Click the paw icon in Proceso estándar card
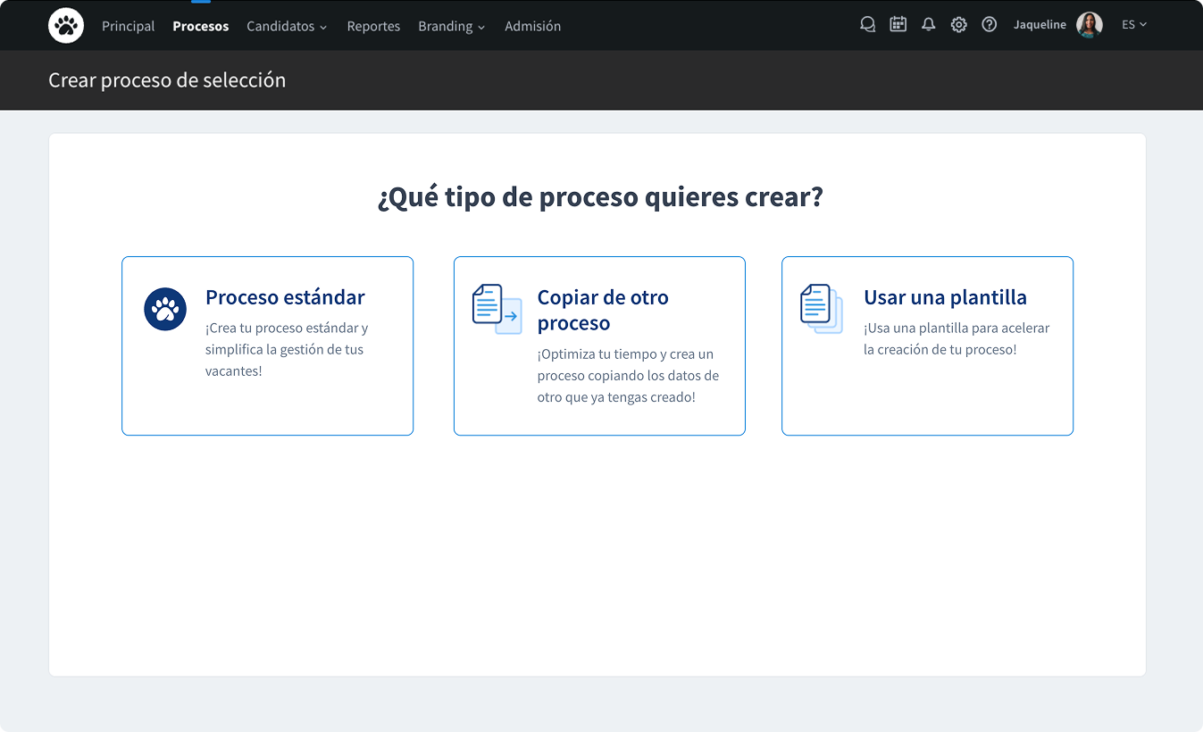Image resolution: width=1203 pixels, height=732 pixels. tap(165, 309)
